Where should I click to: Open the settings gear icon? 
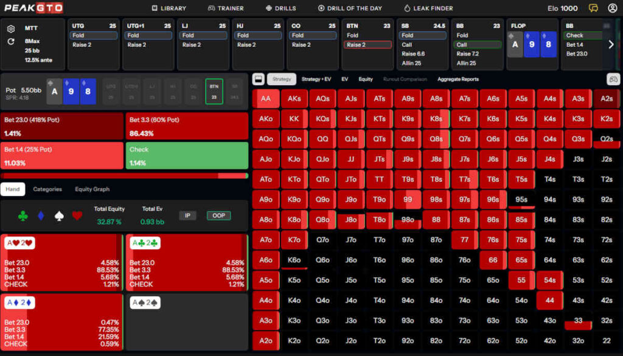point(11,29)
